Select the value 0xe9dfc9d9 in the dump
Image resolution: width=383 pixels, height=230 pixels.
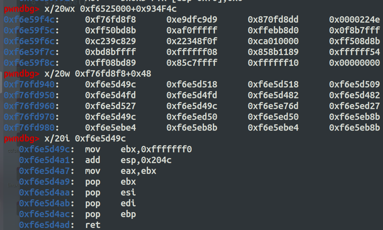tap(191, 20)
